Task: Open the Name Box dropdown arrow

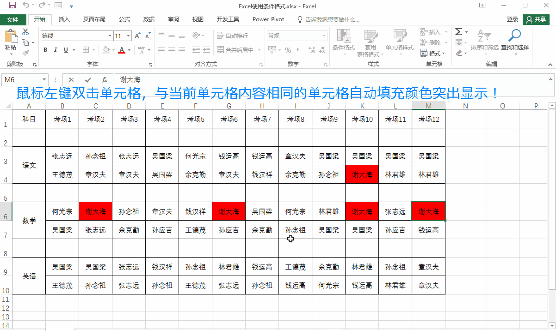Action: coord(44,79)
